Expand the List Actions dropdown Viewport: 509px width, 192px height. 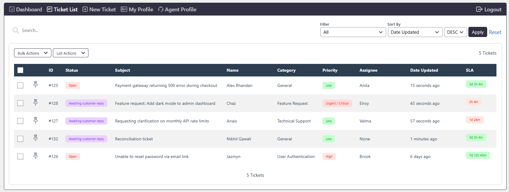(x=71, y=53)
